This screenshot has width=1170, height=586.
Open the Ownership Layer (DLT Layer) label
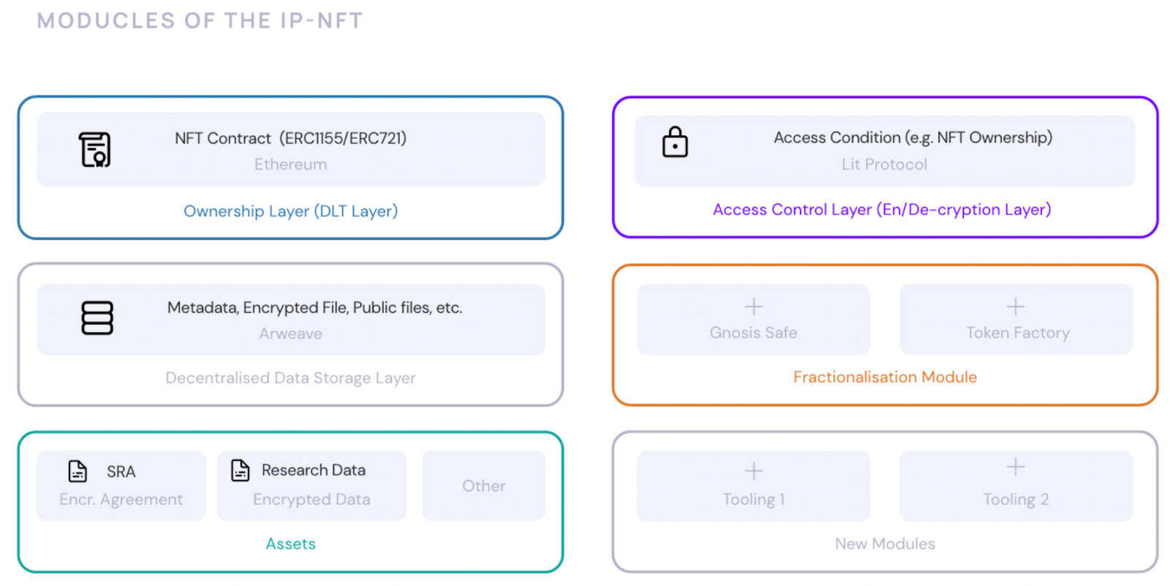[290, 211]
